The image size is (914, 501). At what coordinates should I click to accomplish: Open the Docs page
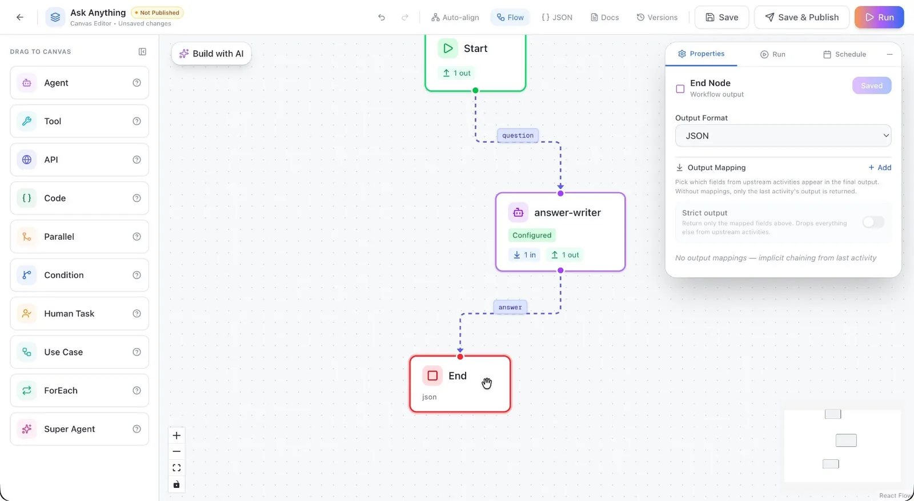click(x=605, y=17)
